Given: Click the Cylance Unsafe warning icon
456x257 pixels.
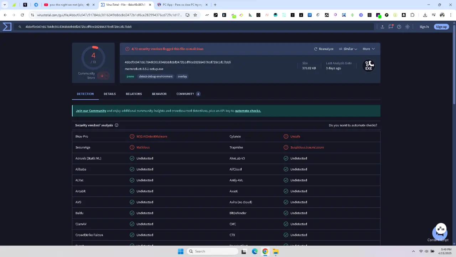Looking at the screenshot, I should pyautogui.click(x=286, y=136).
